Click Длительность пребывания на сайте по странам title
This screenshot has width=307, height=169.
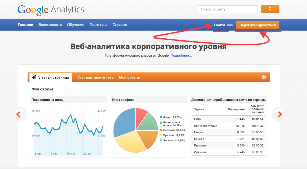[228, 100]
